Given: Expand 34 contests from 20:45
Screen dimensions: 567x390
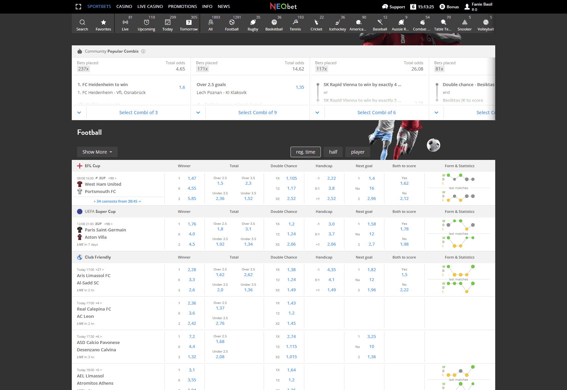Looking at the screenshot, I should [x=117, y=201].
